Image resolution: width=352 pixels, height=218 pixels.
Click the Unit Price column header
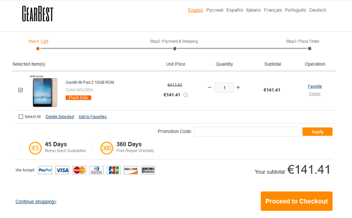click(x=176, y=64)
